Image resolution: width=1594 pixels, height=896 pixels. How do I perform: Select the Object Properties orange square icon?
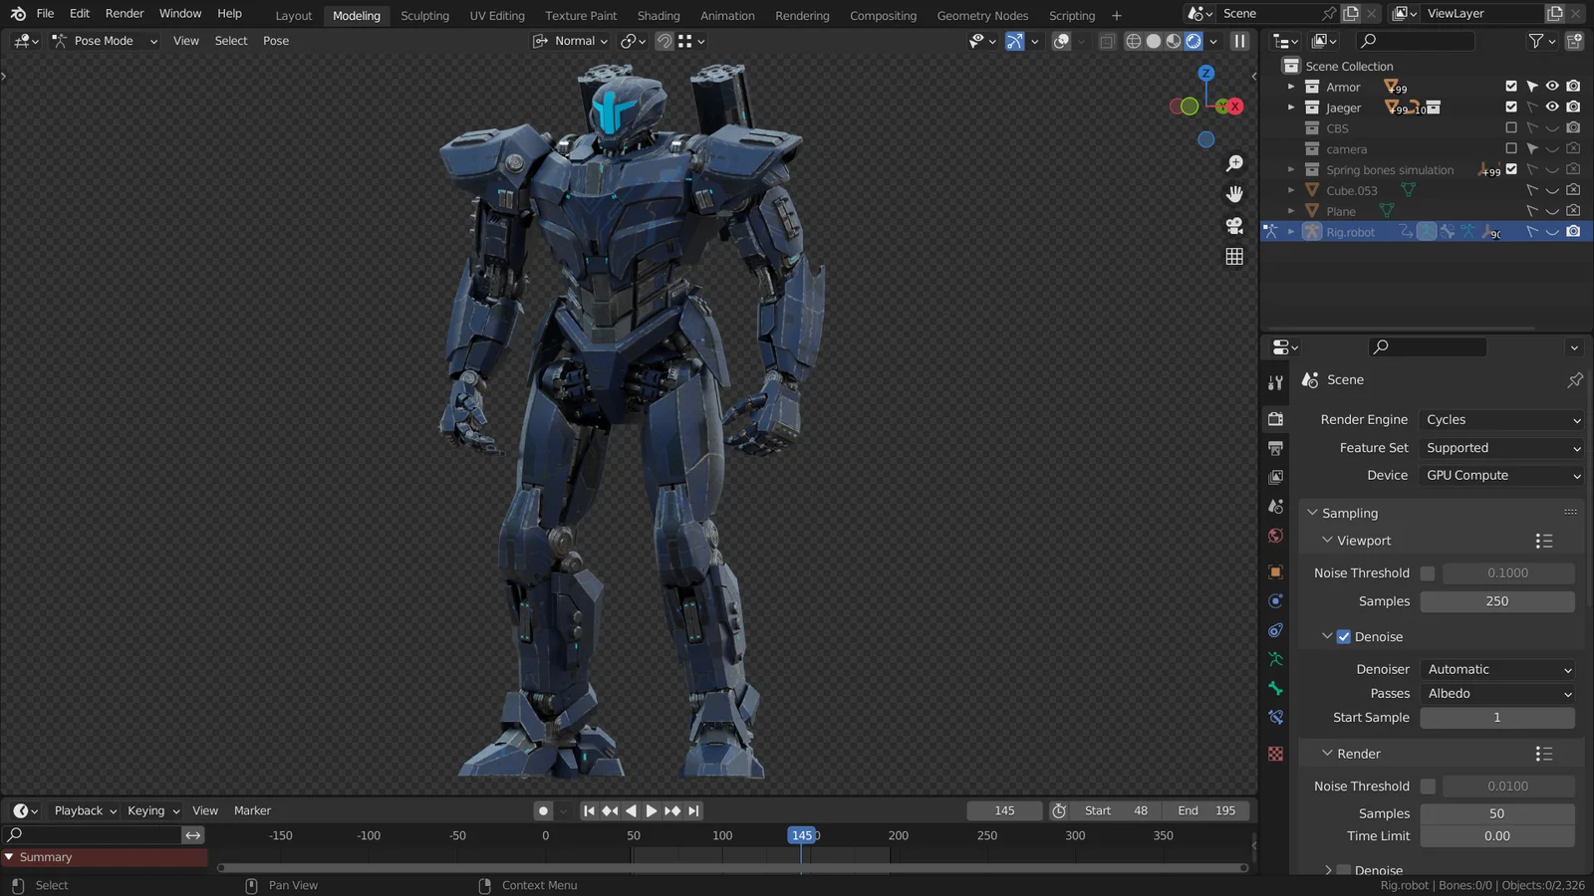1275,571
